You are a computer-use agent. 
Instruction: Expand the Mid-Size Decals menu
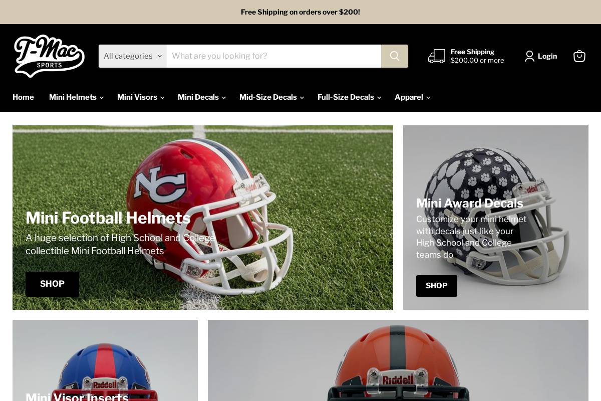(271, 97)
